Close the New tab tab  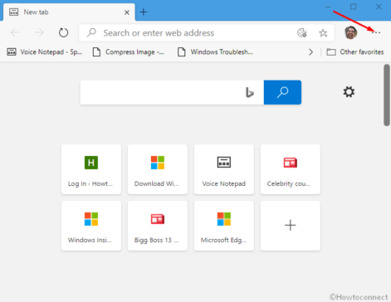tap(127, 12)
